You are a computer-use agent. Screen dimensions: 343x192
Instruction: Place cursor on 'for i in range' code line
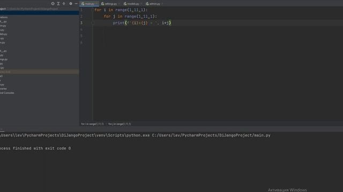[x=121, y=10]
